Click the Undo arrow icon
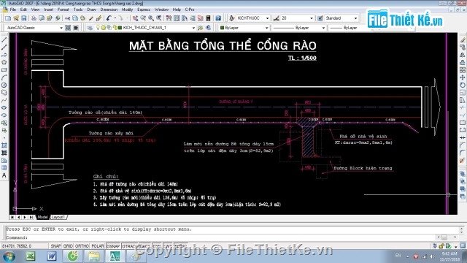 [x=109, y=18]
